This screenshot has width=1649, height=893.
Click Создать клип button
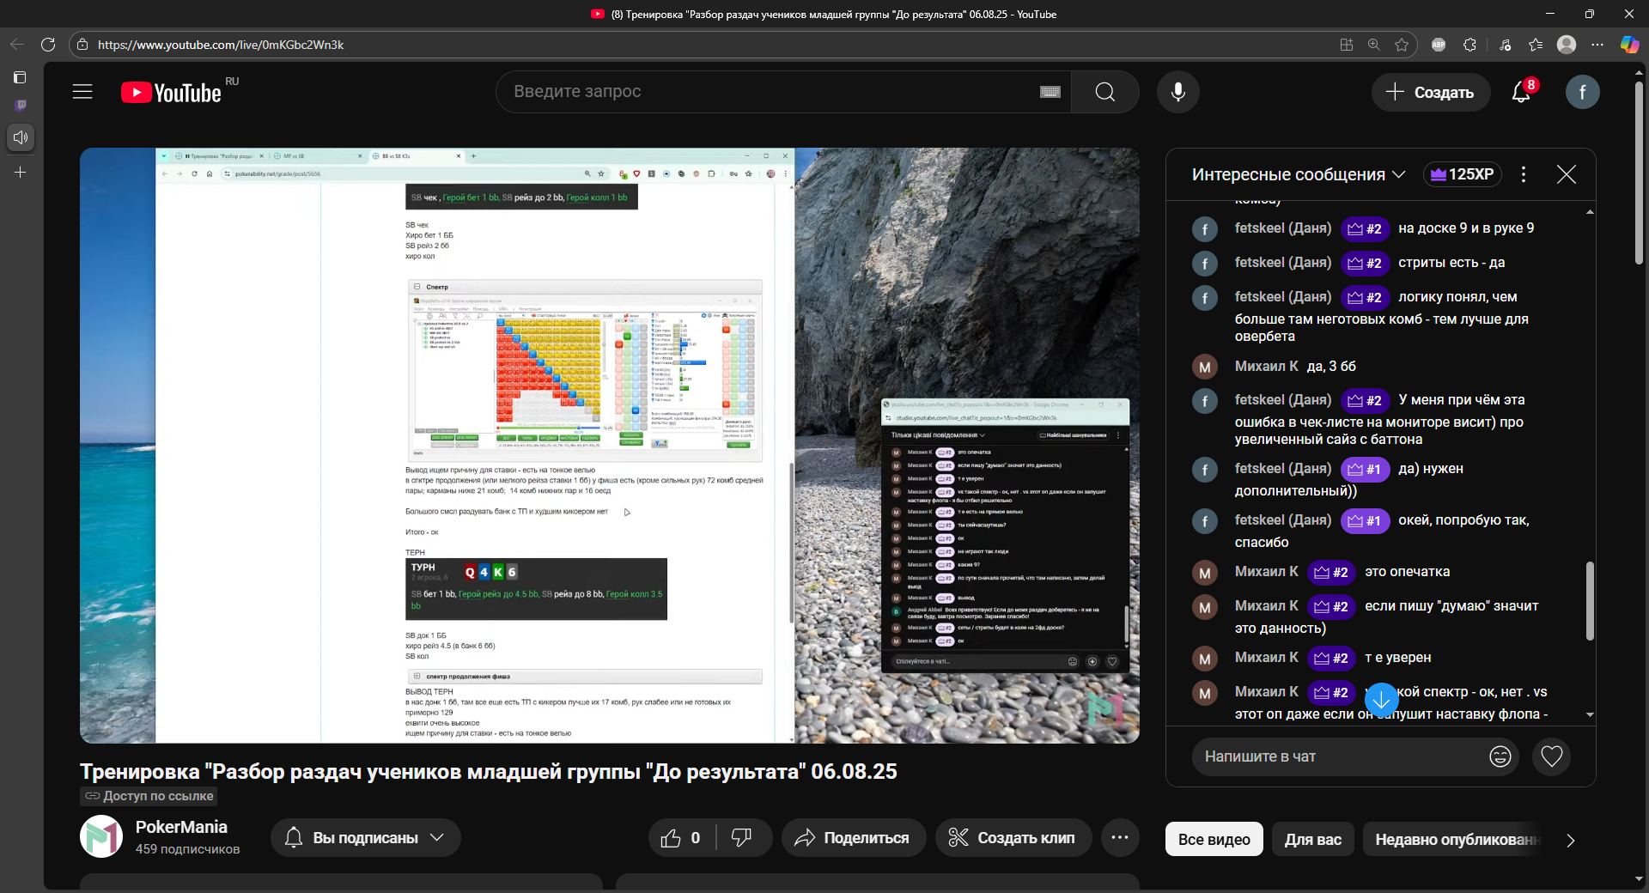click(x=1013, y=838)
